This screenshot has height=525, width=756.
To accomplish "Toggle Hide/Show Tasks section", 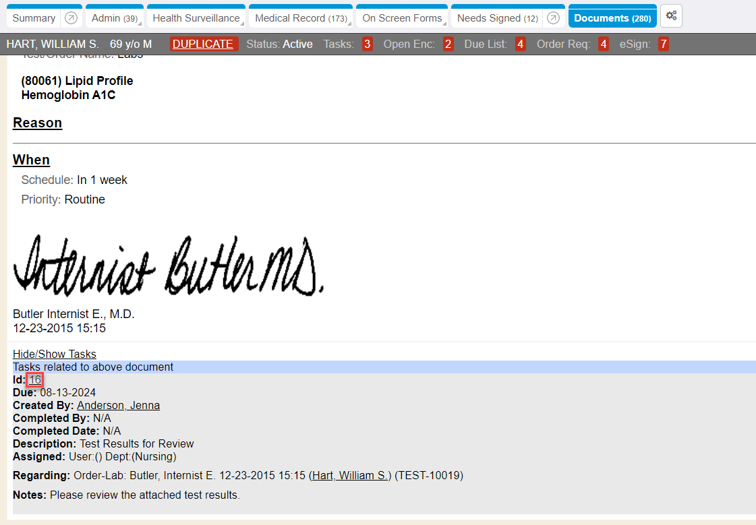I will [55, 354].
